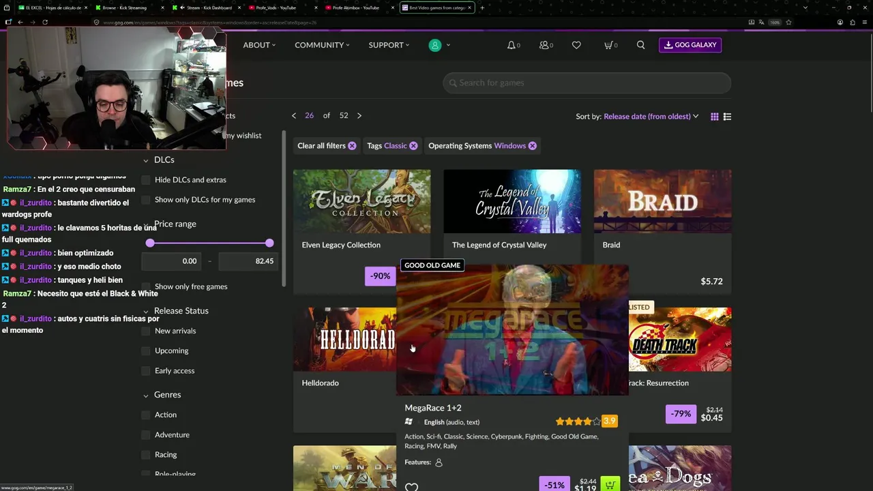The width and height of the screenshot is (873, 491).
Task: Open the ABOUT dropdown menu
Action: 259,45
